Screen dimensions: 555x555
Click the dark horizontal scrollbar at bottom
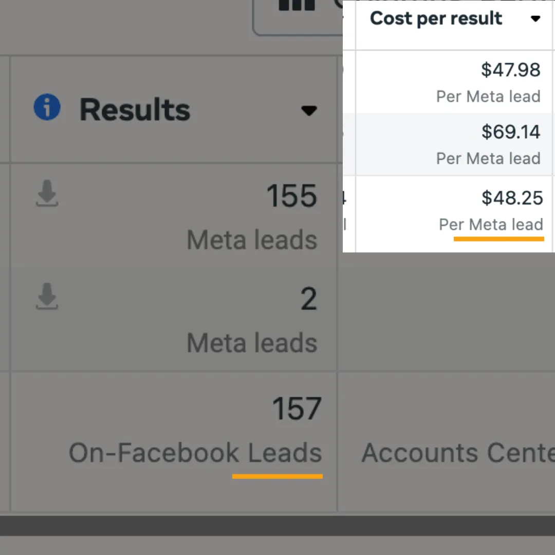pos(277,526)
